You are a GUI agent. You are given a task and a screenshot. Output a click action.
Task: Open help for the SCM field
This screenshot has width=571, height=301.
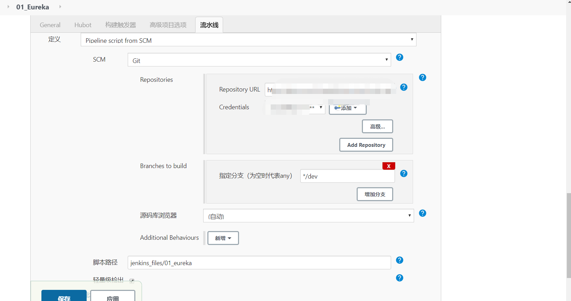pos(399,57)
